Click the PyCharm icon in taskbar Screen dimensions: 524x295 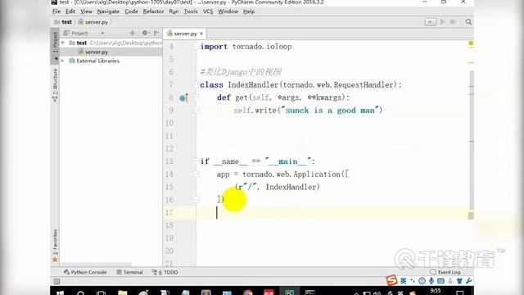(289, 292)
